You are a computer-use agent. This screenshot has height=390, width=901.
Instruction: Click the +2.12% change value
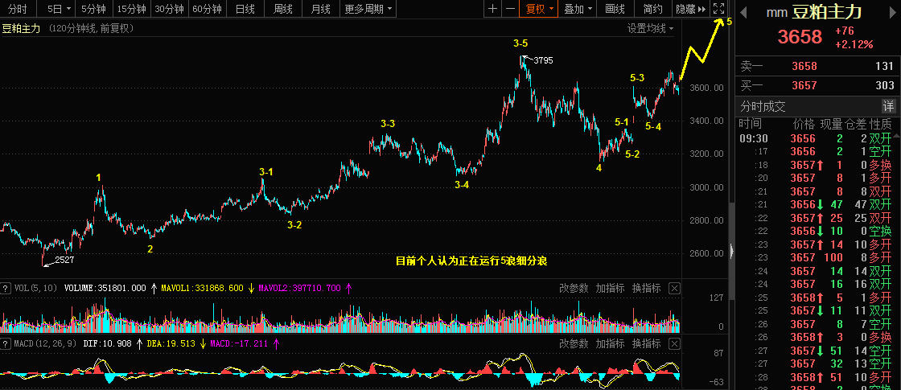854,44
